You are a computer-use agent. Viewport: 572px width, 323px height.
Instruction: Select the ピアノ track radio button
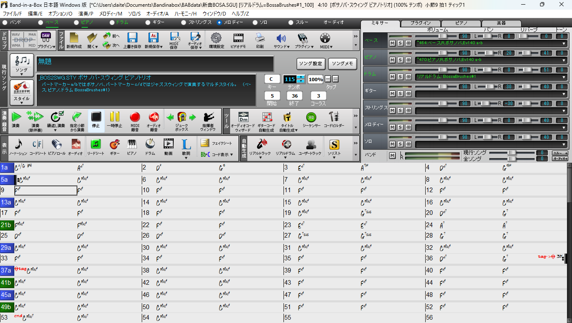click(x=76, y=22)
